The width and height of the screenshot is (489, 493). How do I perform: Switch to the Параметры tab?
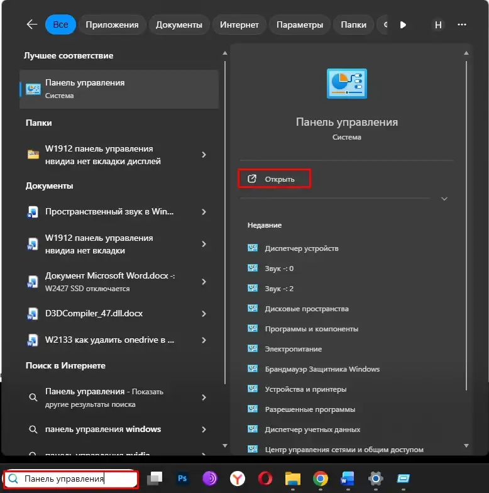[299, 25]
